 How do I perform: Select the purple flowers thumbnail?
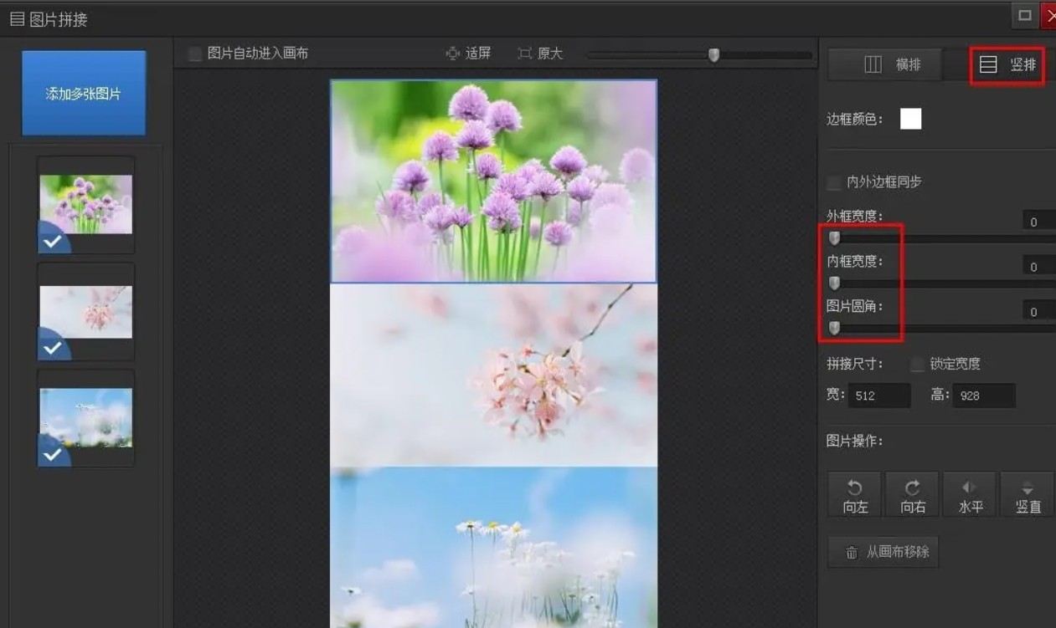tap(85, 204)
